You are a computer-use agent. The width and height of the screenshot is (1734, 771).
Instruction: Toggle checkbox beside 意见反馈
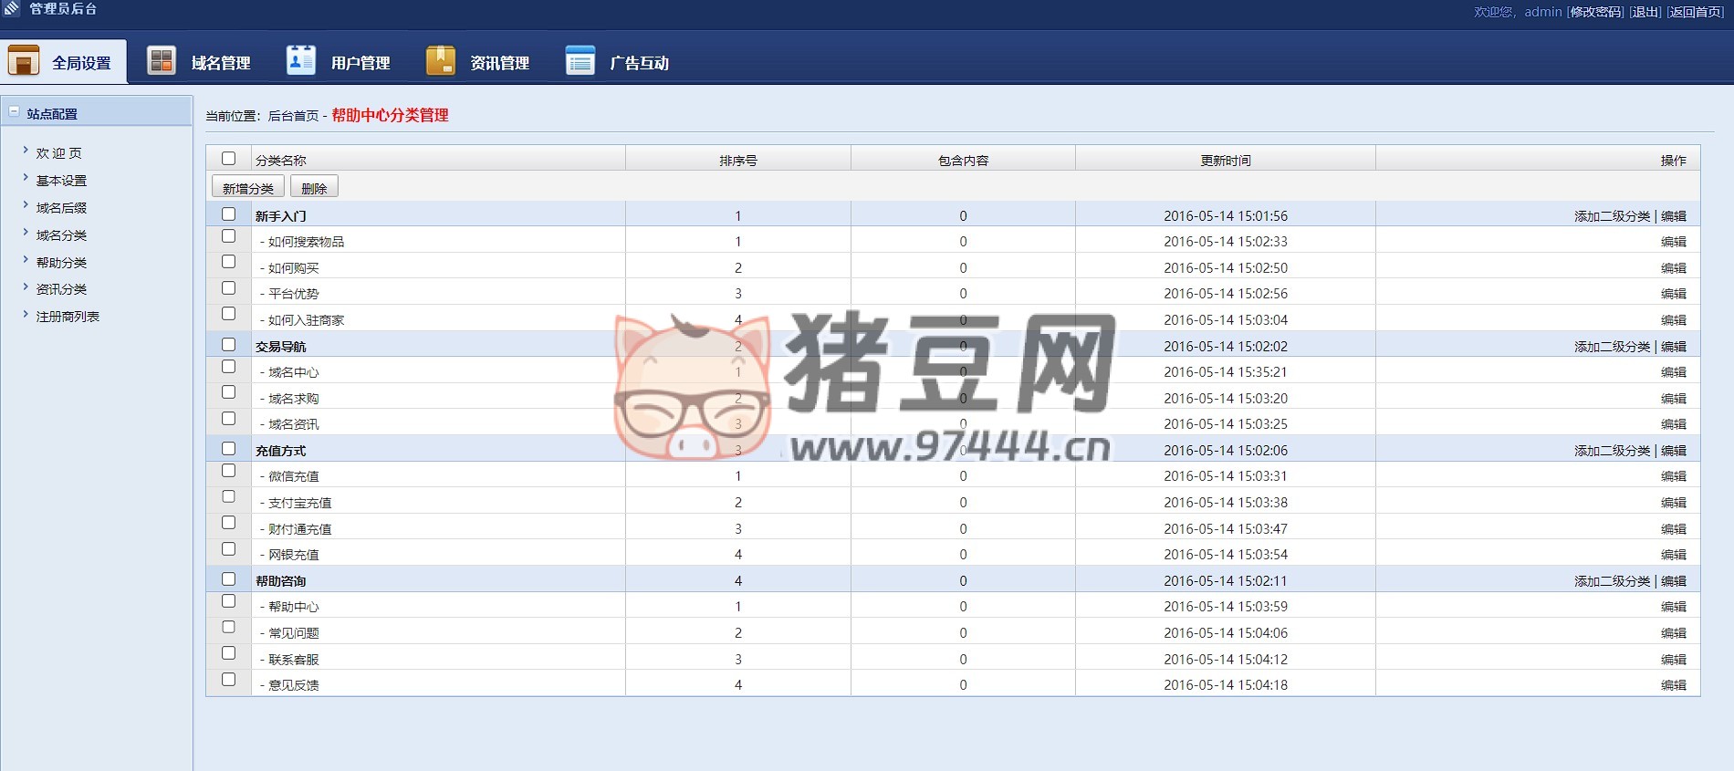coord(228,680)
